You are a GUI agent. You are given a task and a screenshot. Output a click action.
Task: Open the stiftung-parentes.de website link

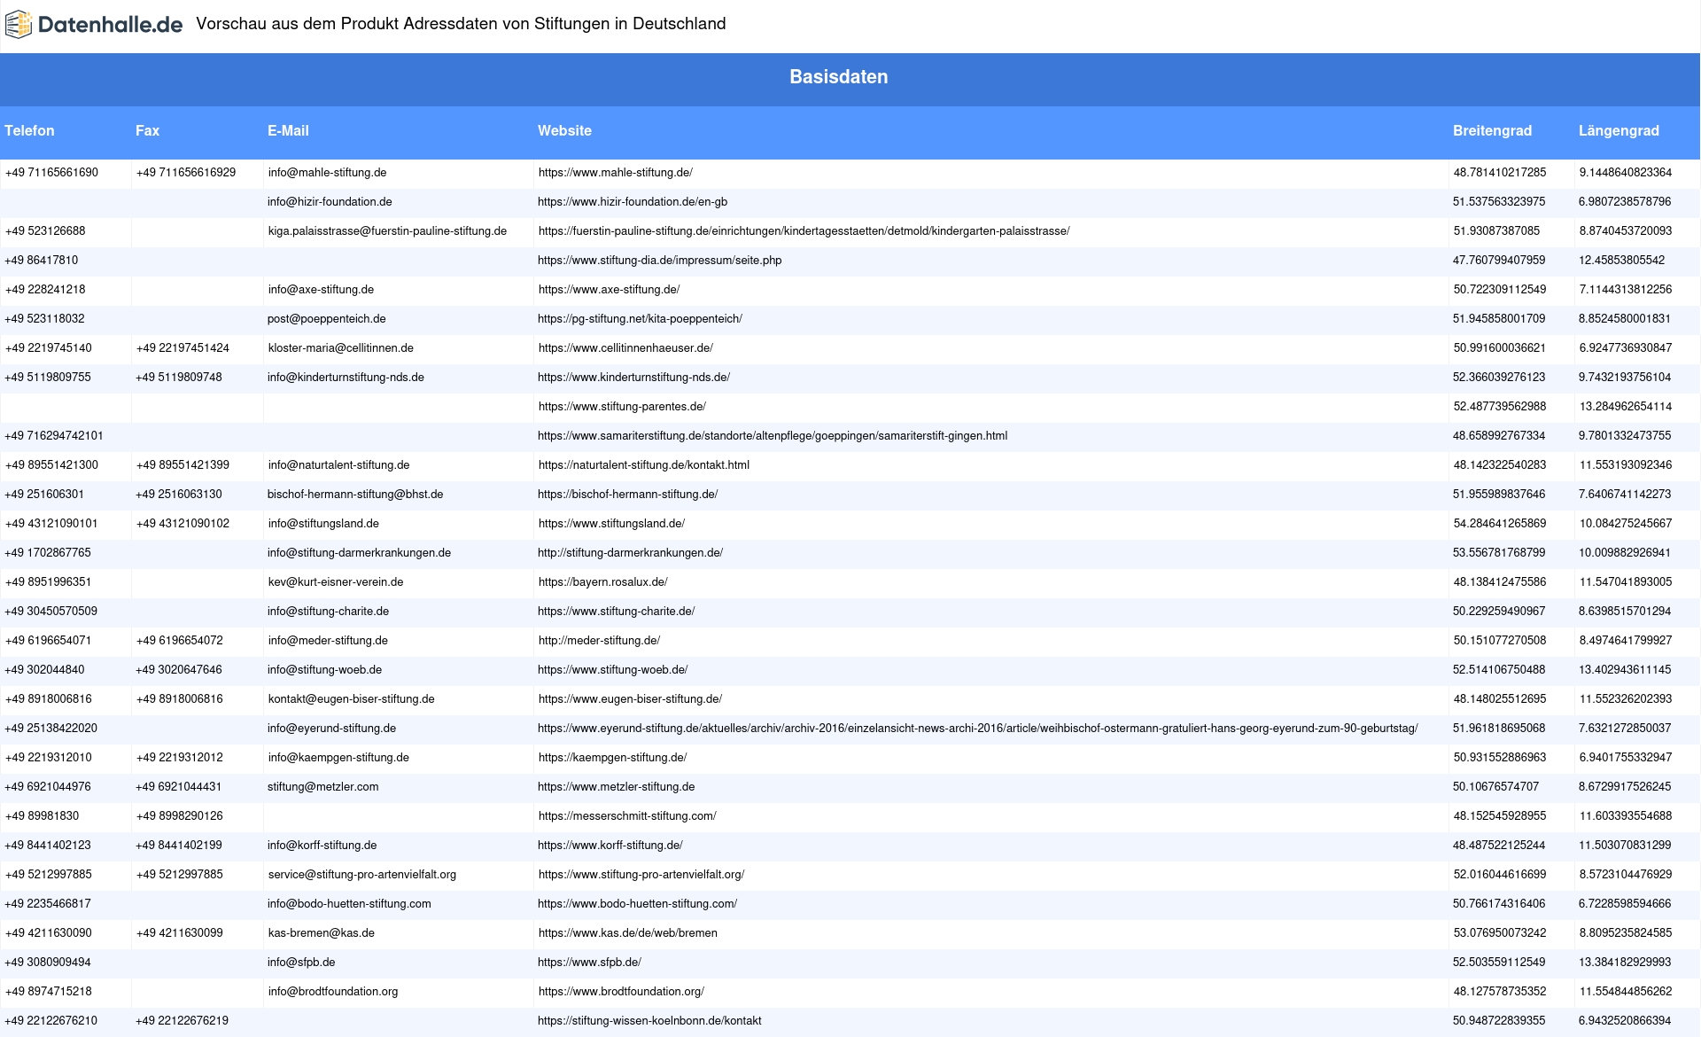[622, 407]
